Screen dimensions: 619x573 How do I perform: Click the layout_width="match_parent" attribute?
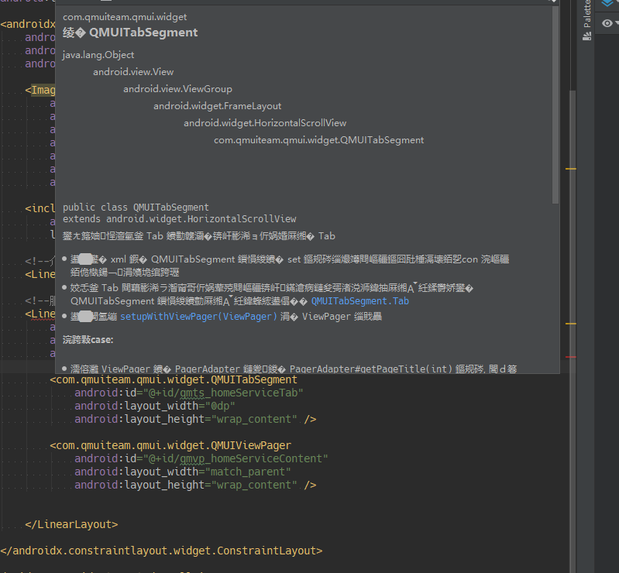pyautogui.click(x=183, y=472)
